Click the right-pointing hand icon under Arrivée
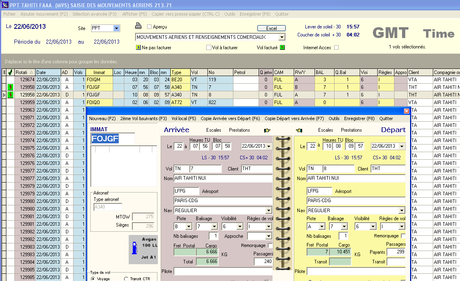This screenshot has height=281, width=460. [267, 130]
